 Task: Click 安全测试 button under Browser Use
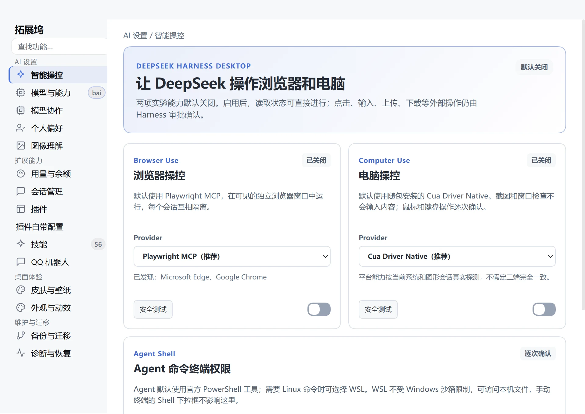click(x=153, y=309)
